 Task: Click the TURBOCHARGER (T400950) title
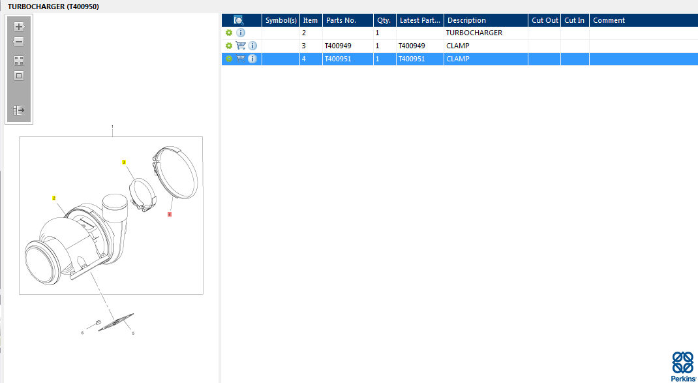click(x=53, y=7)
